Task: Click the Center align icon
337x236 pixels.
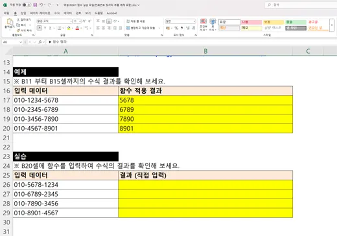Action: (103, 28)
